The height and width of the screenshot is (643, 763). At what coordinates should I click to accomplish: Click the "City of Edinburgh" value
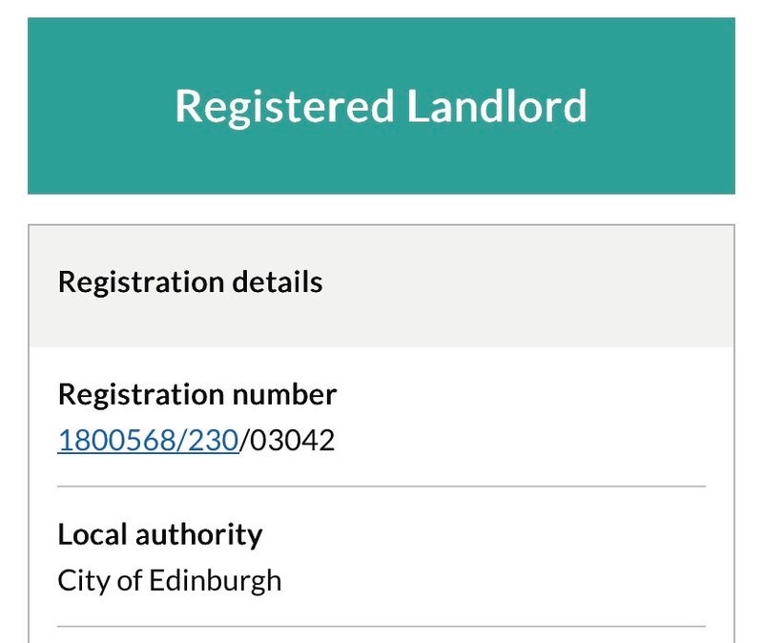169,580
